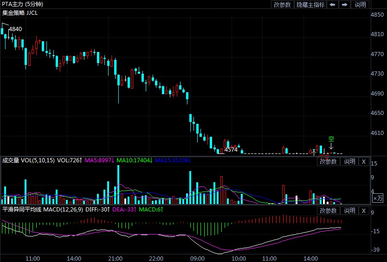Click the 集金策略 JJCL indicator label
The image size is (387, 262).
(20, 13)
